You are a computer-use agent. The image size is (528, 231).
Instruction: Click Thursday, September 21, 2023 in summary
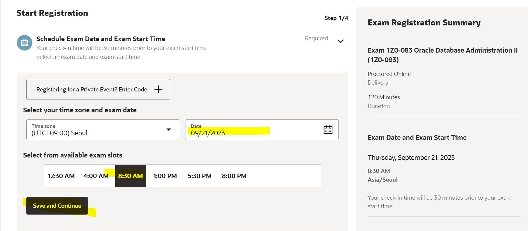click(x=411, y=158)
